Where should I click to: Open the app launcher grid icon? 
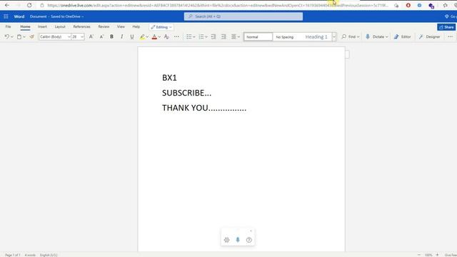click(6, 16)
